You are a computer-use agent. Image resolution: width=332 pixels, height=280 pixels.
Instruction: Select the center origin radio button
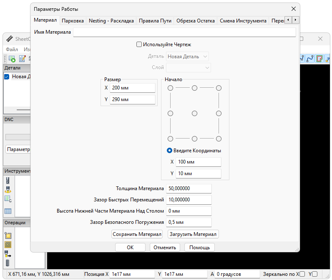195,114
